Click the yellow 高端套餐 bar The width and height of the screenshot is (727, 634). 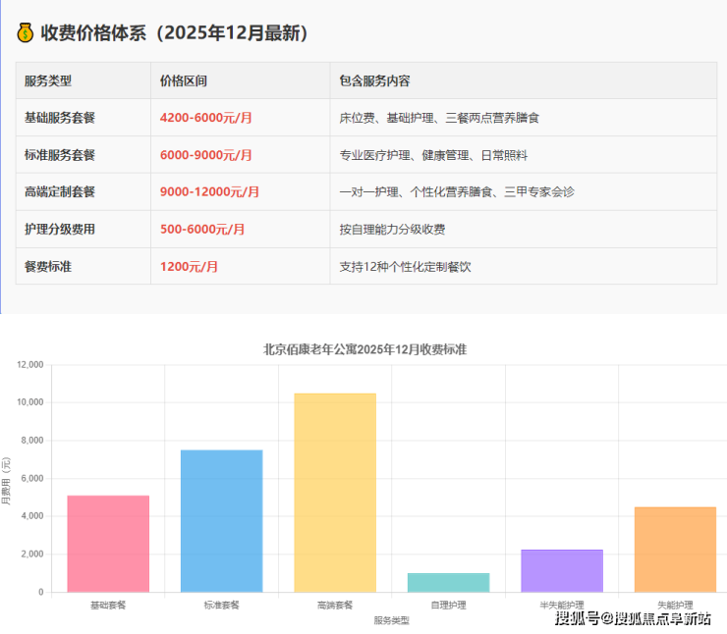pyautogui.click(x=335, y=493)
